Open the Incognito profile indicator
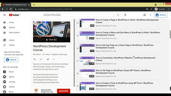Viewport: 171px width, 96px height. pyautogui.click(x=160, y=9)
